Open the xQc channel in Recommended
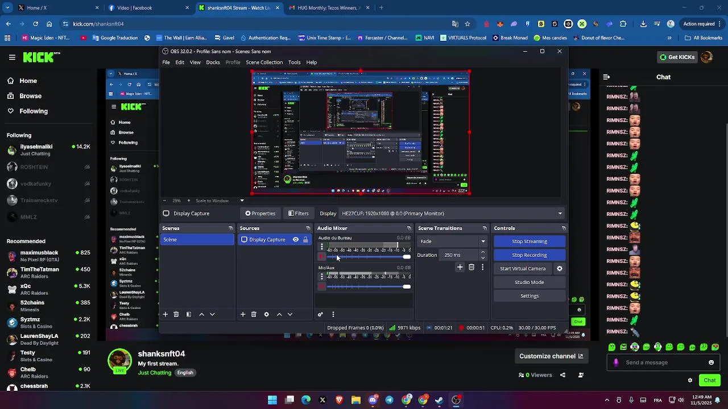This screenshot has height=409, width=728. pos(48,289)
